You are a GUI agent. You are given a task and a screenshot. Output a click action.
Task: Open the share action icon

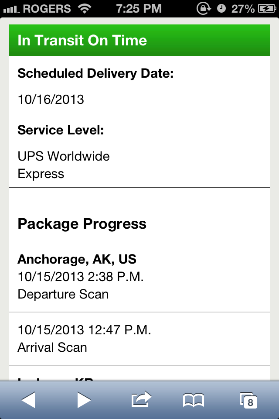coord(140,399)
